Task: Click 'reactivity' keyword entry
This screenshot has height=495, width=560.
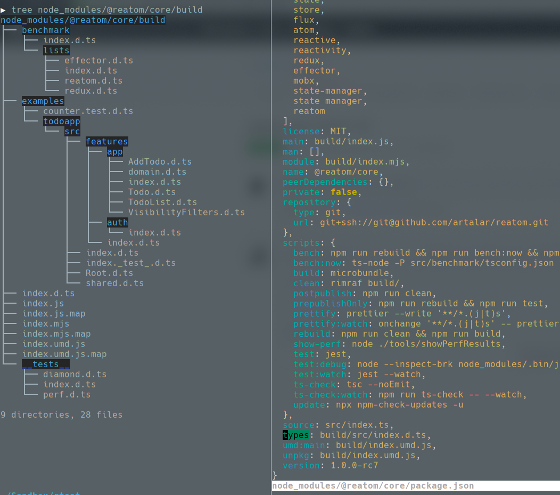Action: pyautogui.click(x=319, y=51)
